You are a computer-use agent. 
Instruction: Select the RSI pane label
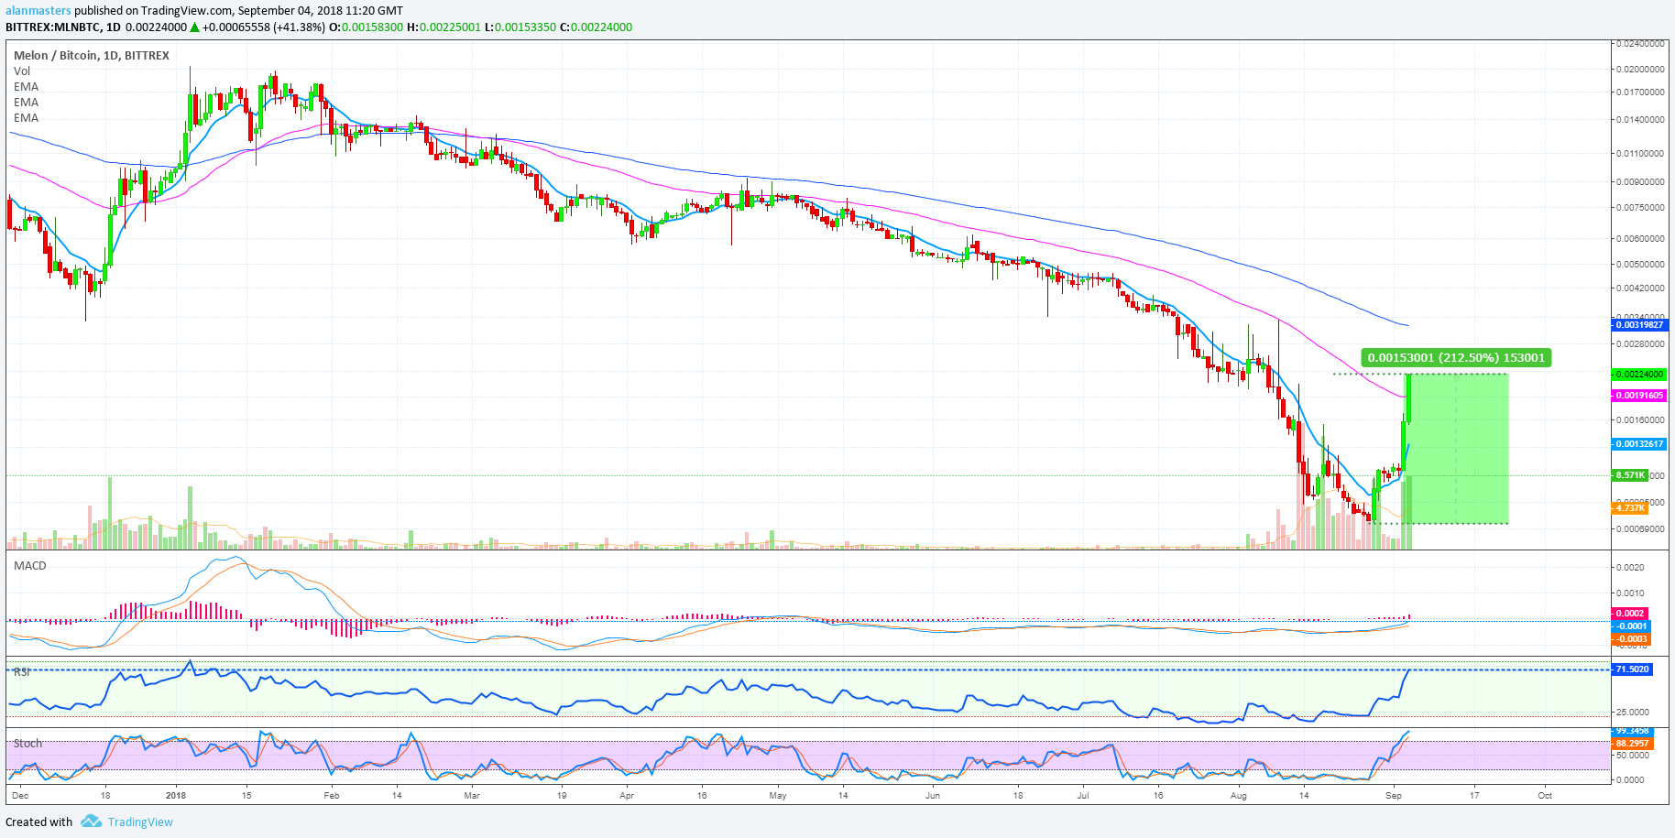(x=22, y=672)
